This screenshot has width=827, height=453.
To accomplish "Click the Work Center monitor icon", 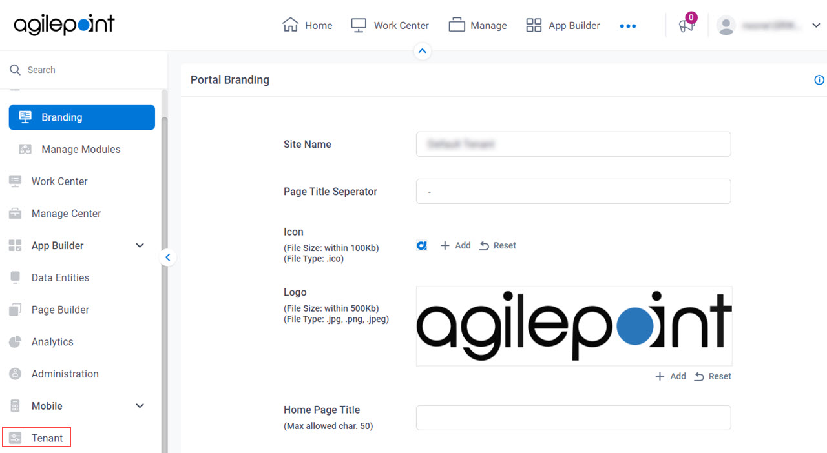I will [359, 25].
